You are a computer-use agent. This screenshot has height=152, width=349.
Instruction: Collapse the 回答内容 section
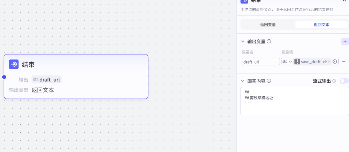pyautogui.click(x=243, y=81)
